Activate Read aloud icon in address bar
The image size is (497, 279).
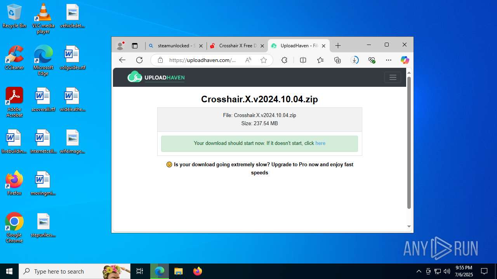(x=248, y=60)
